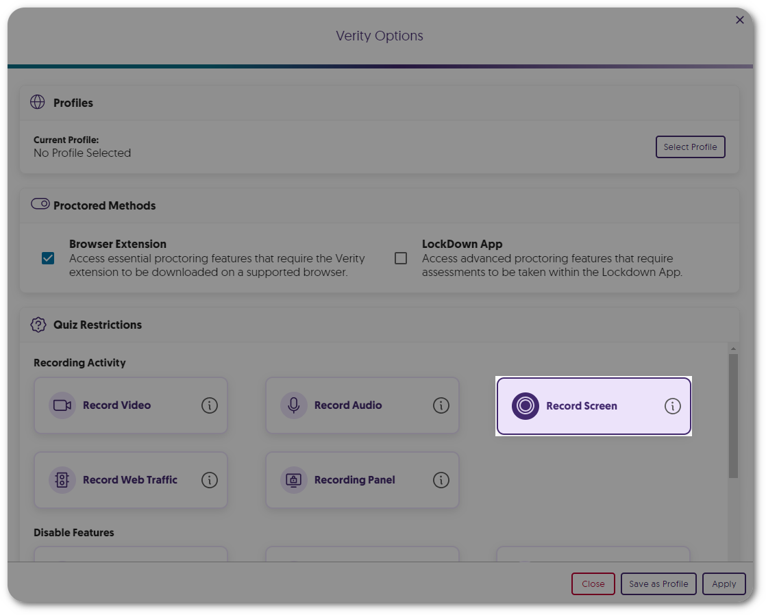Toggle off the Record Screen restriction
The width and height of the screenshot is (766, 615).
[593, 405]
